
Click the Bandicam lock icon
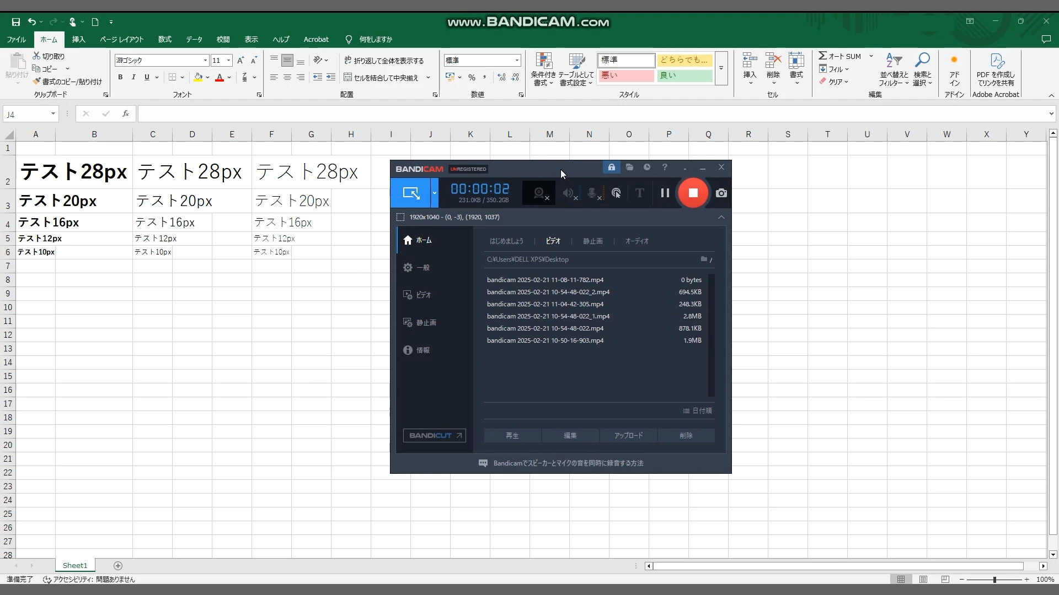tap(611, 167)
